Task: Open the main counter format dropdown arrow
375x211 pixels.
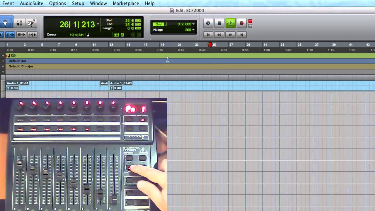Action: click(98, 24)
